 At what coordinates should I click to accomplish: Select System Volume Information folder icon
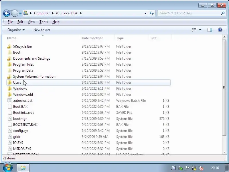[x=9, y=77]
